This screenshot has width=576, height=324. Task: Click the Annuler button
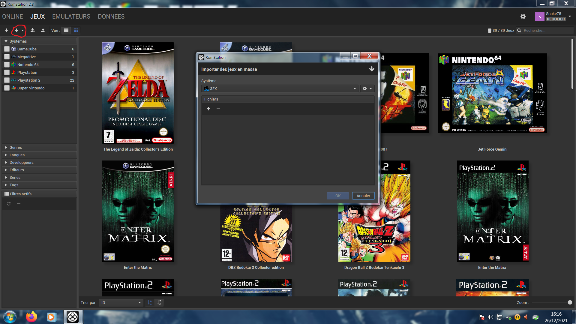pos(363,196)
